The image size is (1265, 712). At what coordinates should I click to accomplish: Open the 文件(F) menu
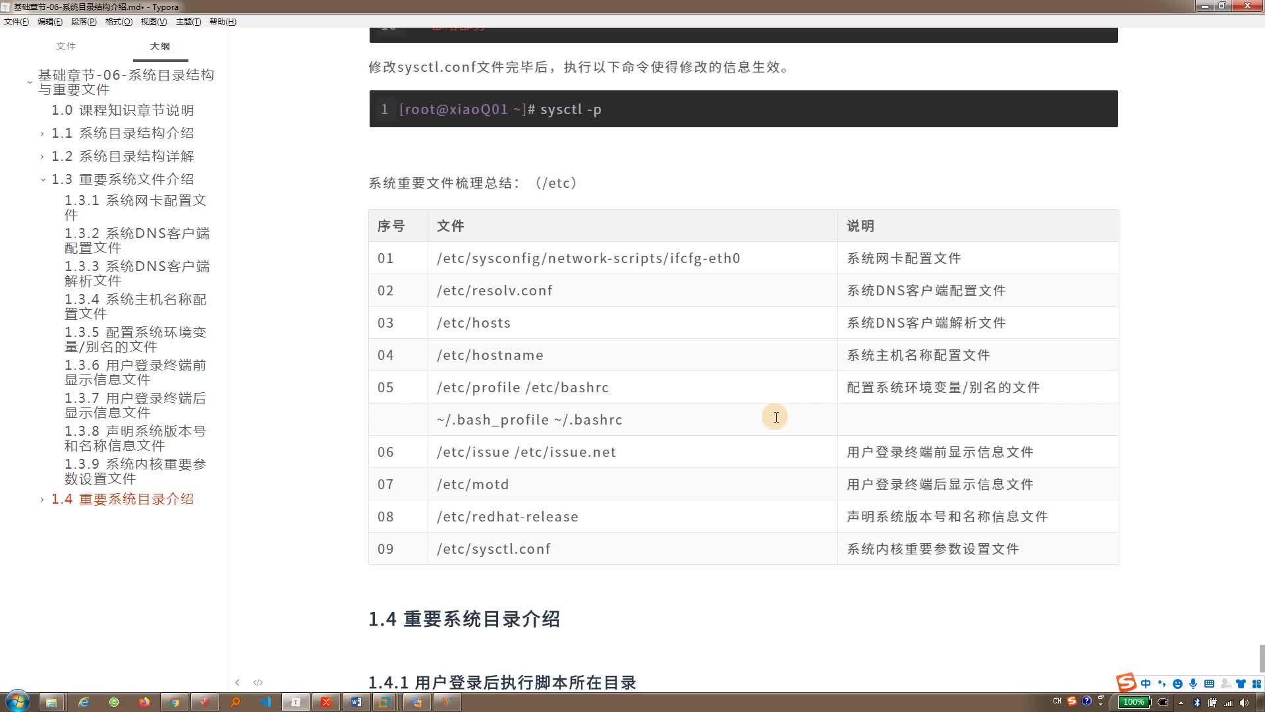tap(16, 22)
